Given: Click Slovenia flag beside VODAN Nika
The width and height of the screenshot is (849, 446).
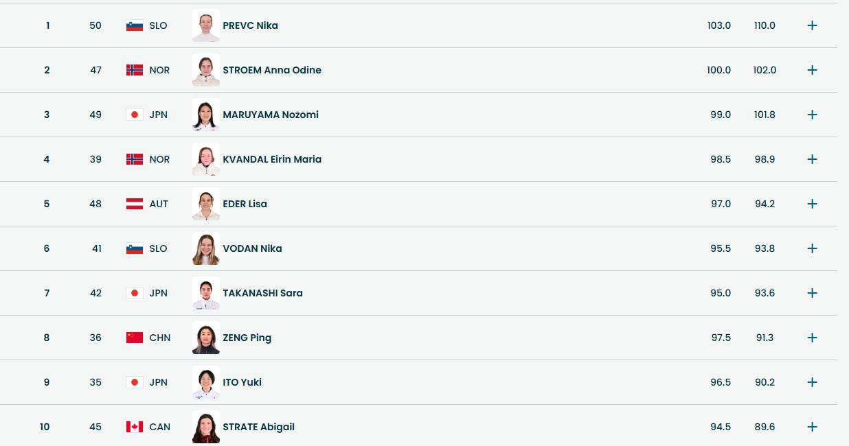Looking at the screenshot, I should pos(134,248).
